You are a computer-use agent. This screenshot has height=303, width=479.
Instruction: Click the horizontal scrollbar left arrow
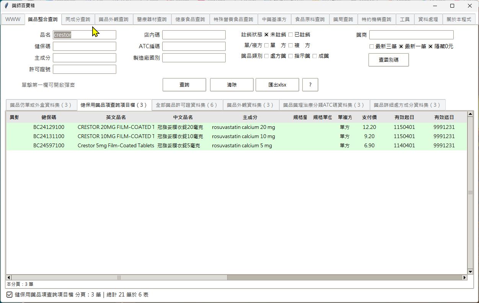tap(8, 277)
